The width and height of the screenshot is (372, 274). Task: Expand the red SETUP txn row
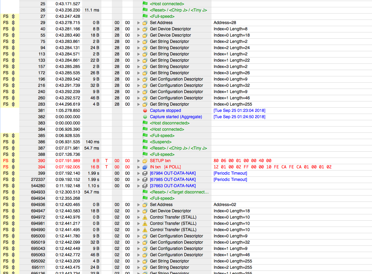point(139,161)
